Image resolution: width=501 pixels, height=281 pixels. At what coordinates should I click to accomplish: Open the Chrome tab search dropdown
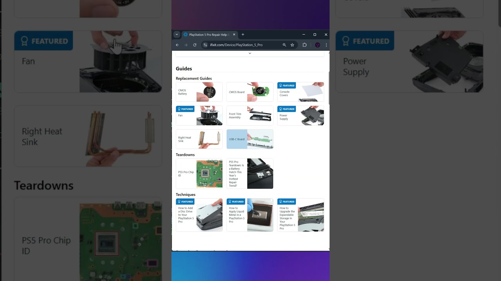pos(177,34)
